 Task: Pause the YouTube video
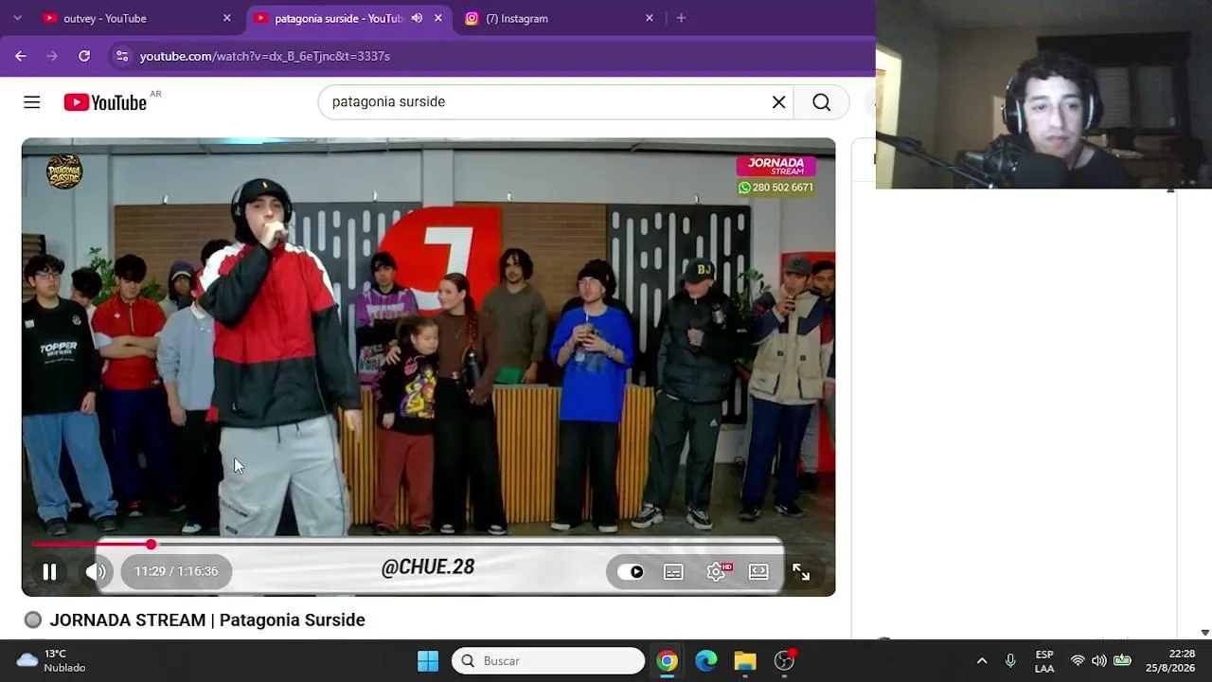pos(49,571)
